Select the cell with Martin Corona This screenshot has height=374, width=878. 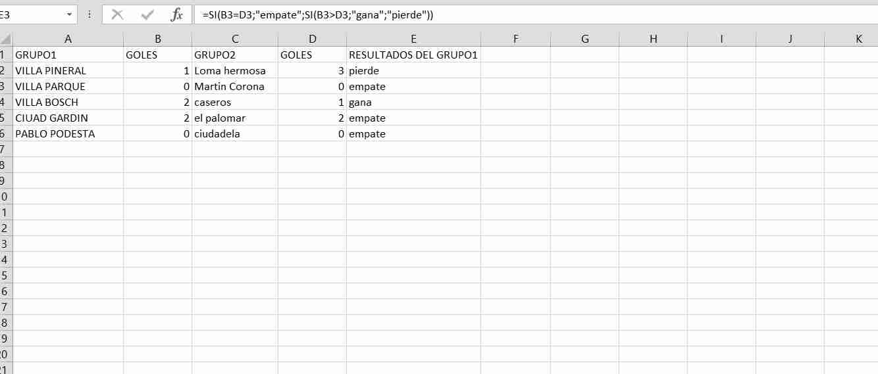point(235,87)
